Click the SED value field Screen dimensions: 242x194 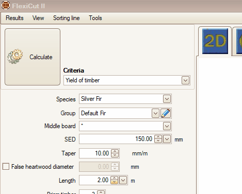(x=117, y=139)
